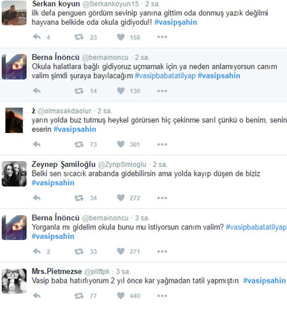
Task: Like the olmasakdaolur tweet with 301 likes
Action: [121, 145]
